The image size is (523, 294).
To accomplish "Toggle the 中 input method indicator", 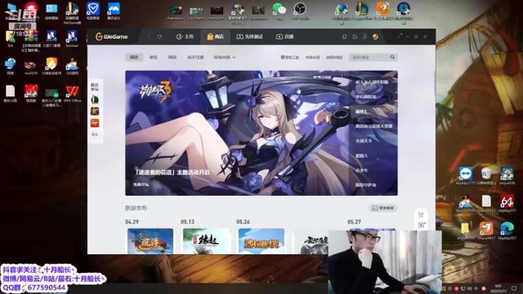I will (476, 289).
